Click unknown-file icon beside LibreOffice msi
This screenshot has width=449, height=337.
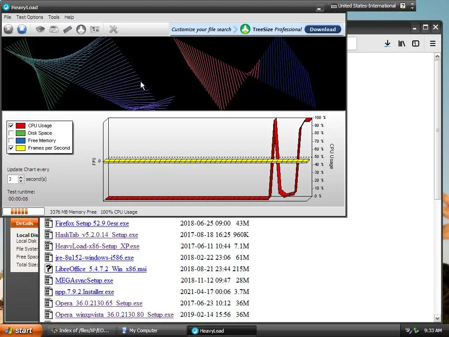click(49, 269)
